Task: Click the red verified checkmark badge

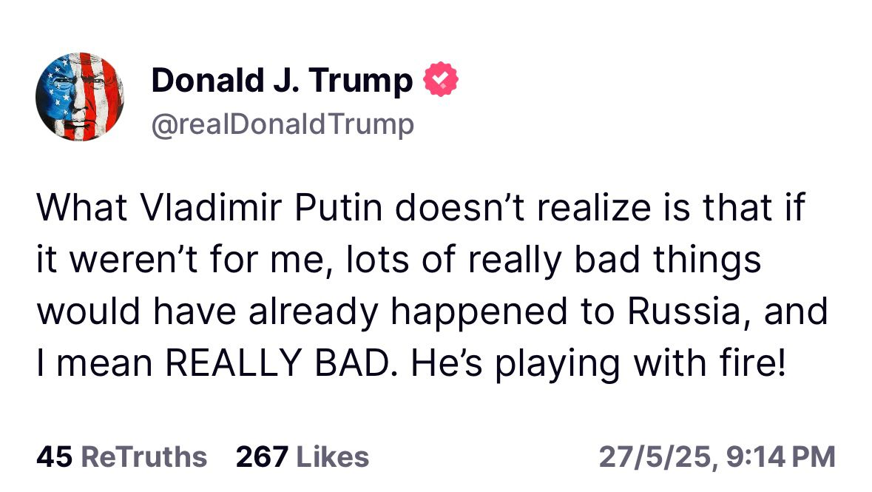Action: (x=441, y=79)
